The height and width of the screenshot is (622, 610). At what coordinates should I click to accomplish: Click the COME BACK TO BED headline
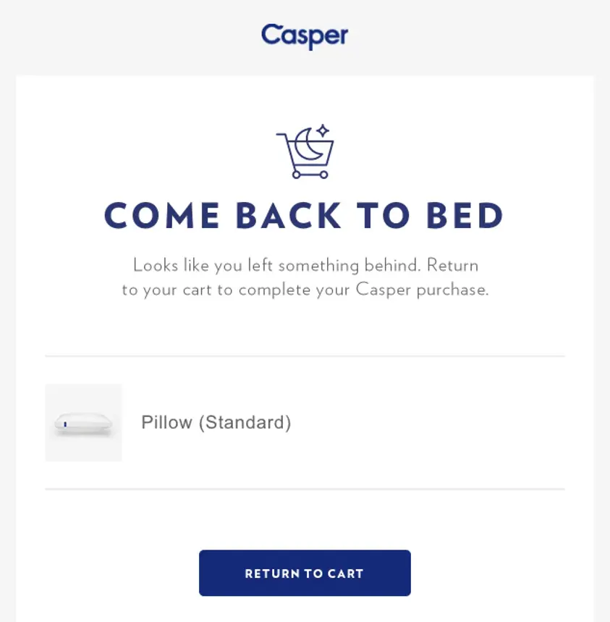pyautogui.click(x=305, y=216)
